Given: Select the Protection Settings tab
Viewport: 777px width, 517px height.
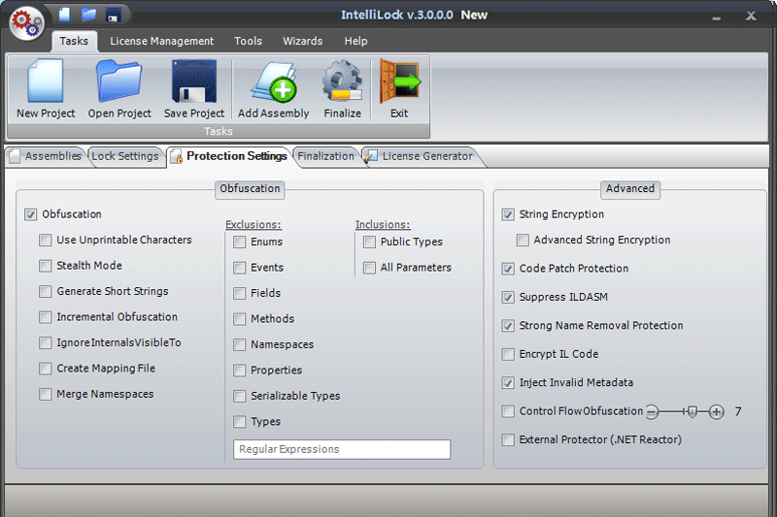Looking at the screenshot, I should point(230,156).
